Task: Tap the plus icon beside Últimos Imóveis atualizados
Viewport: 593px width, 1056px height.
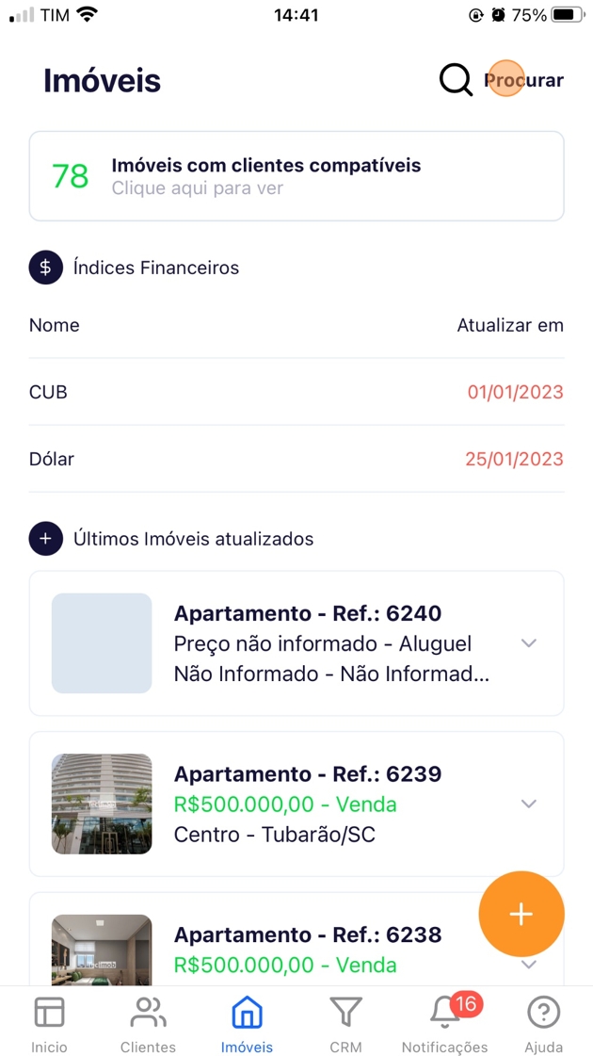Action: pos(45,539)
